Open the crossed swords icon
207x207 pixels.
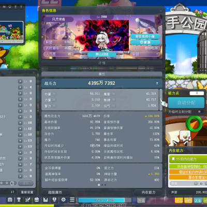click(x=27, y=200)
